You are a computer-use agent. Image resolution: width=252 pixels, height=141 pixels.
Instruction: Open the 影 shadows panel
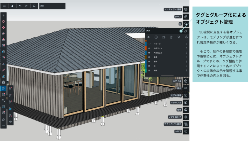[x=186, y=24]
